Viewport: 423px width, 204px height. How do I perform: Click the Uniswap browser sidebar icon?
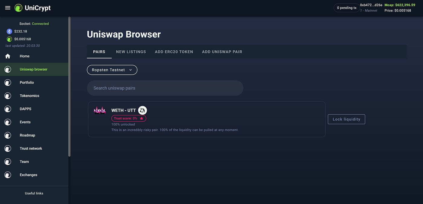point(8,70)
